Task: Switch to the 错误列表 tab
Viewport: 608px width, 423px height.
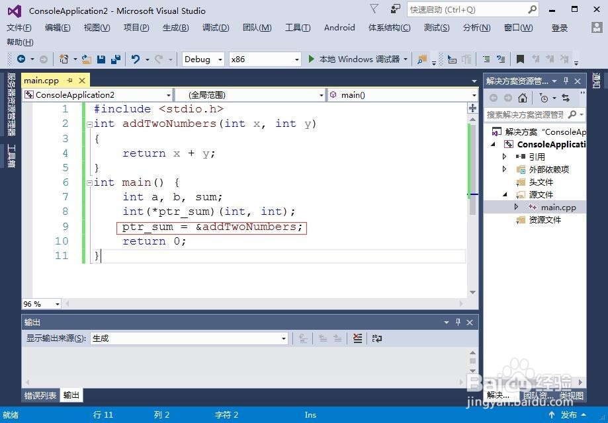Action: point(40,395)
